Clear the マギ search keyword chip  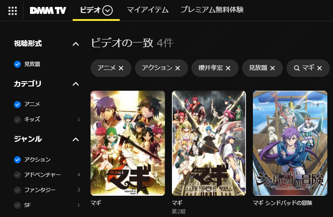pos(320,68)
